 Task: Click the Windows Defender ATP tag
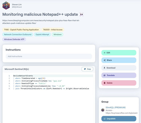tap(14, 39)
